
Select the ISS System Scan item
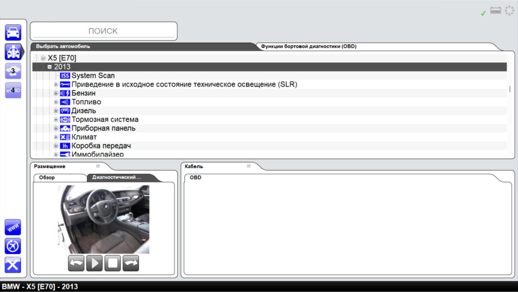click(93, 75)
